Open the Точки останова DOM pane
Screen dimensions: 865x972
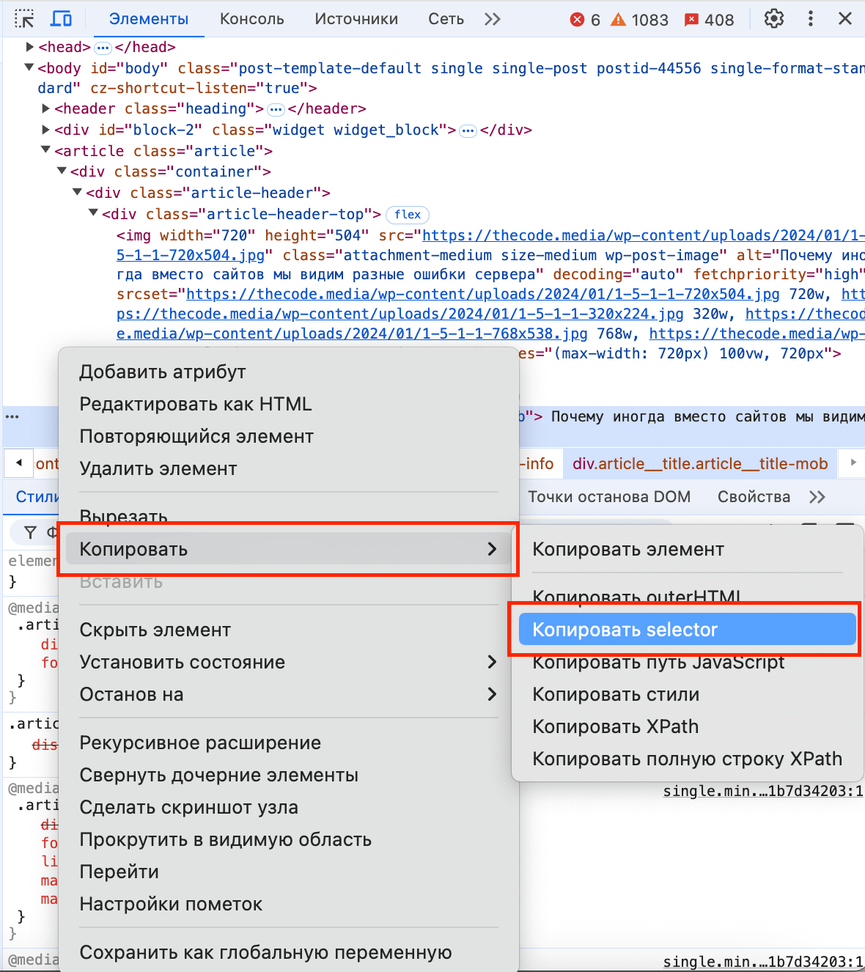pyautogui.click(x=609, y=497)
